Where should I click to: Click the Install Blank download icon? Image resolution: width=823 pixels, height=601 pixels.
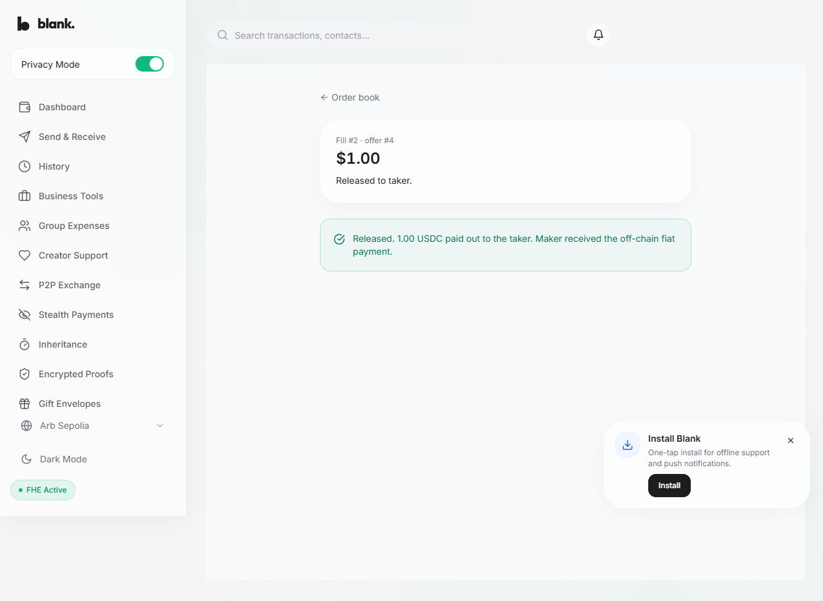(x=628, y=445)
